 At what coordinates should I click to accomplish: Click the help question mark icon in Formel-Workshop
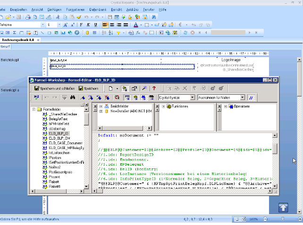(x=154, y=88)
